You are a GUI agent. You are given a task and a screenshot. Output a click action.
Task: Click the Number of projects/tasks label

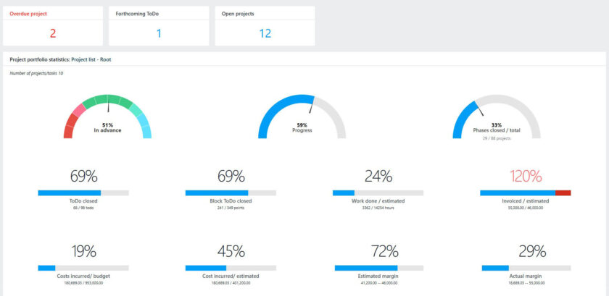click(36, 73)
